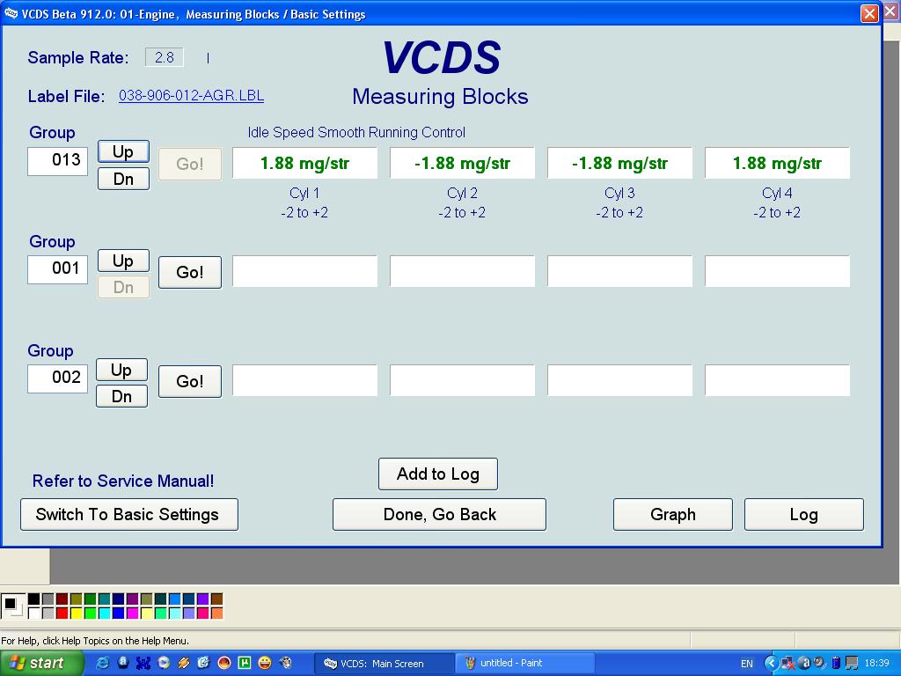
Task: Click Up button for Group 013
Action: [123, 151]
